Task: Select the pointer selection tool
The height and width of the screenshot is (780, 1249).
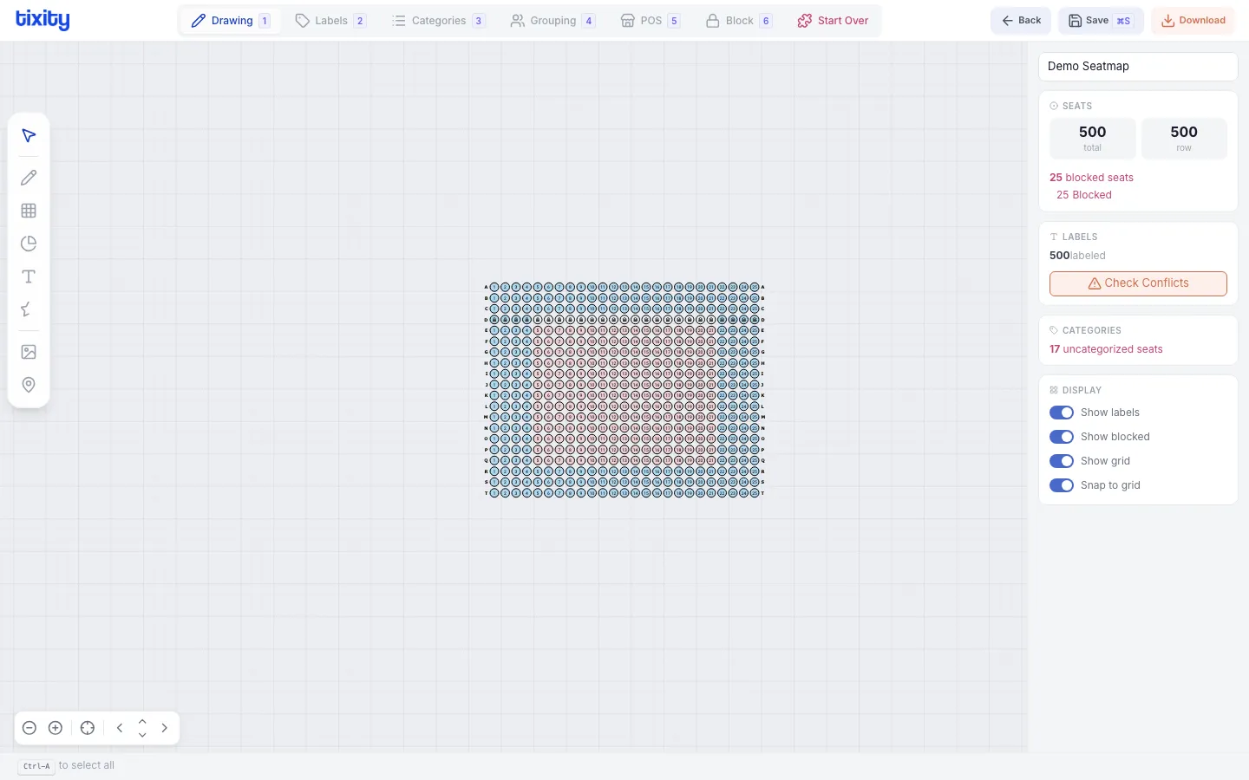Action: (x=28, y=136)
